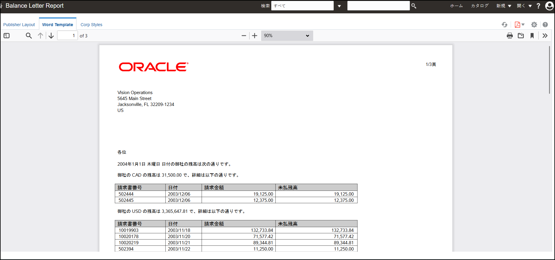Click the document vertical scrollbar

(x=549, y=70)
